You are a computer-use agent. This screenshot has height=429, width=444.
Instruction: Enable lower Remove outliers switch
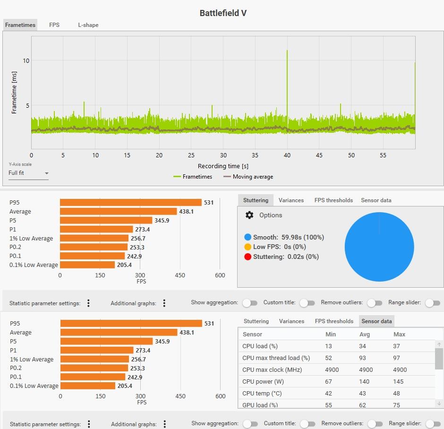click(375, 424)
